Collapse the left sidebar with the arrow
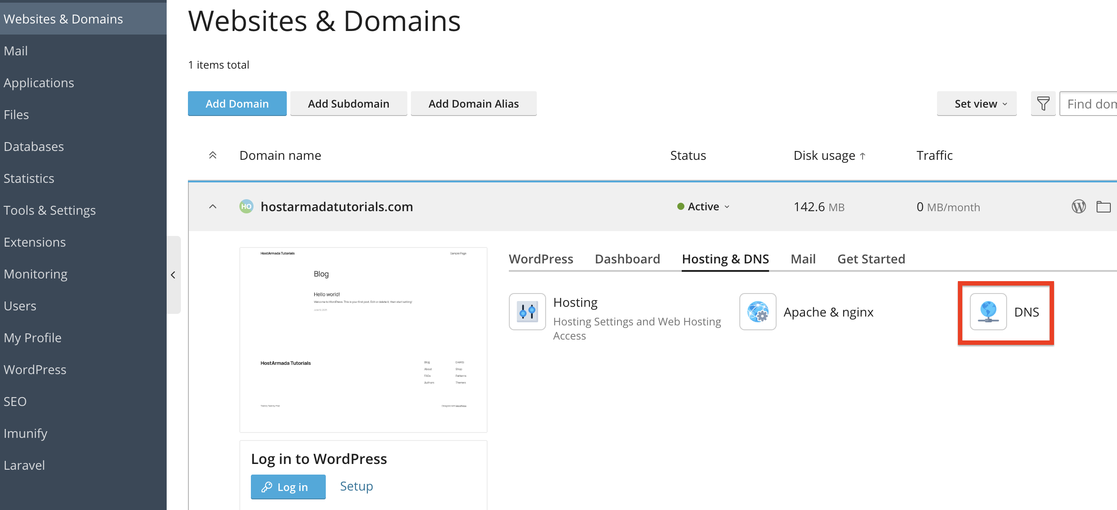The height and width of the screenshot is (510, 1117). pos(173,275)
